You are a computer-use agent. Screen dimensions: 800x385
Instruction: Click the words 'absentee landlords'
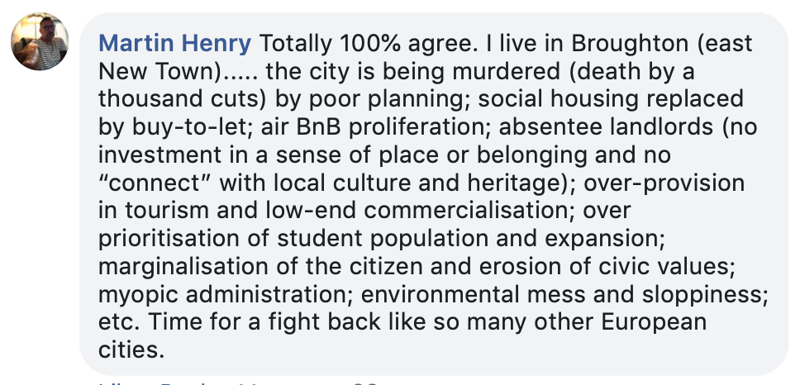click(x=606, y=126)
